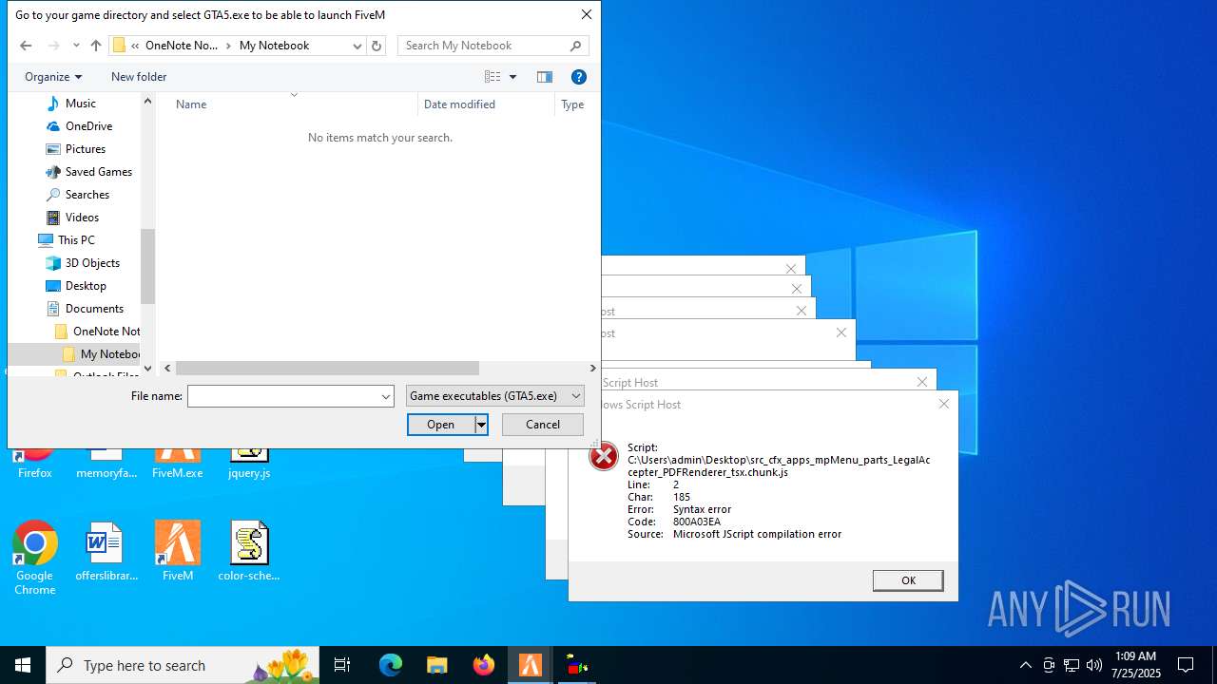The height and width of the screenshot is (684, 1217).
Task: Close the file open dialog
Action: tap(587, 14)
